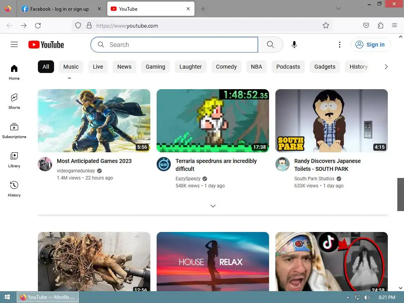Go forward with the browser forward arrow
404x303 pixels.
pyautogui.click(x=24, y=26)
